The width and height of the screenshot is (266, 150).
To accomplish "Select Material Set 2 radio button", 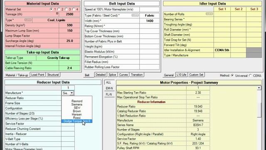I will pos(59,9).
